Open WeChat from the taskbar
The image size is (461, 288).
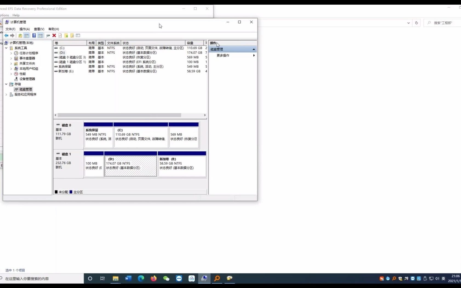click(166, 278)
